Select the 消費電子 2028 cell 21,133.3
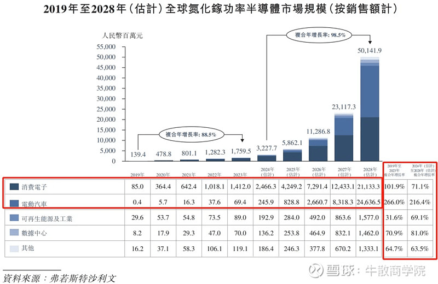The image size is (438, 284). (368, 186)
